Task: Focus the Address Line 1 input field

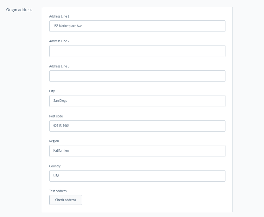Action: point(137,26)
